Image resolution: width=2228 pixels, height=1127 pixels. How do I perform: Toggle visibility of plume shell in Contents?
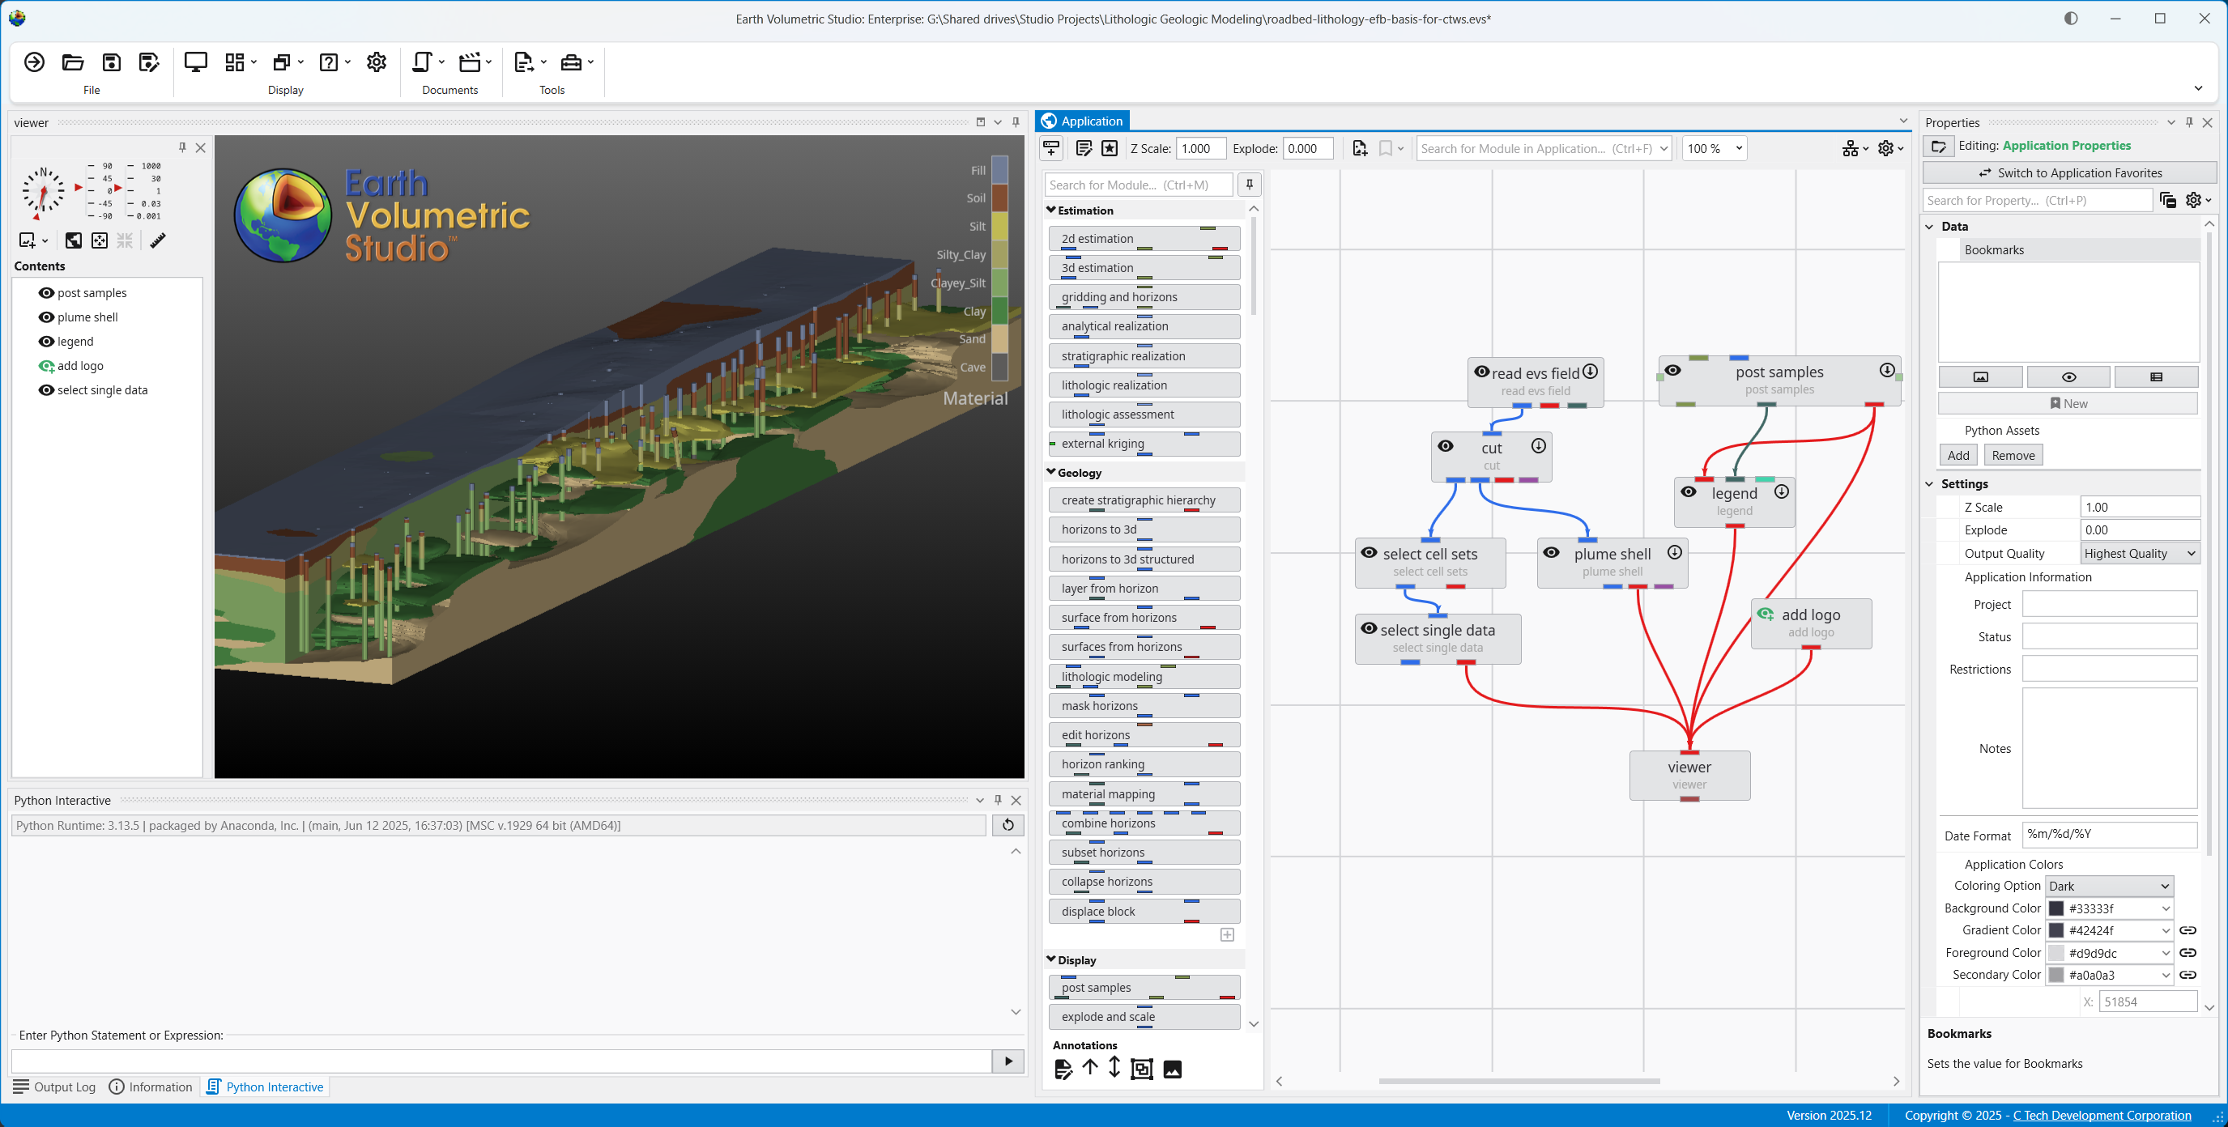coord(47,317)
